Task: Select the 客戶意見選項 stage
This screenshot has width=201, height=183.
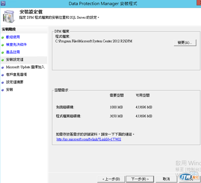Action: click(16, 74)
